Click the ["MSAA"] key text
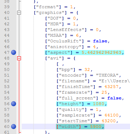 tap(56, 35)
